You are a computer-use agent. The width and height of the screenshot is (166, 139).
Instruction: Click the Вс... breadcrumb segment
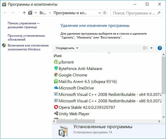coord(43,13)
